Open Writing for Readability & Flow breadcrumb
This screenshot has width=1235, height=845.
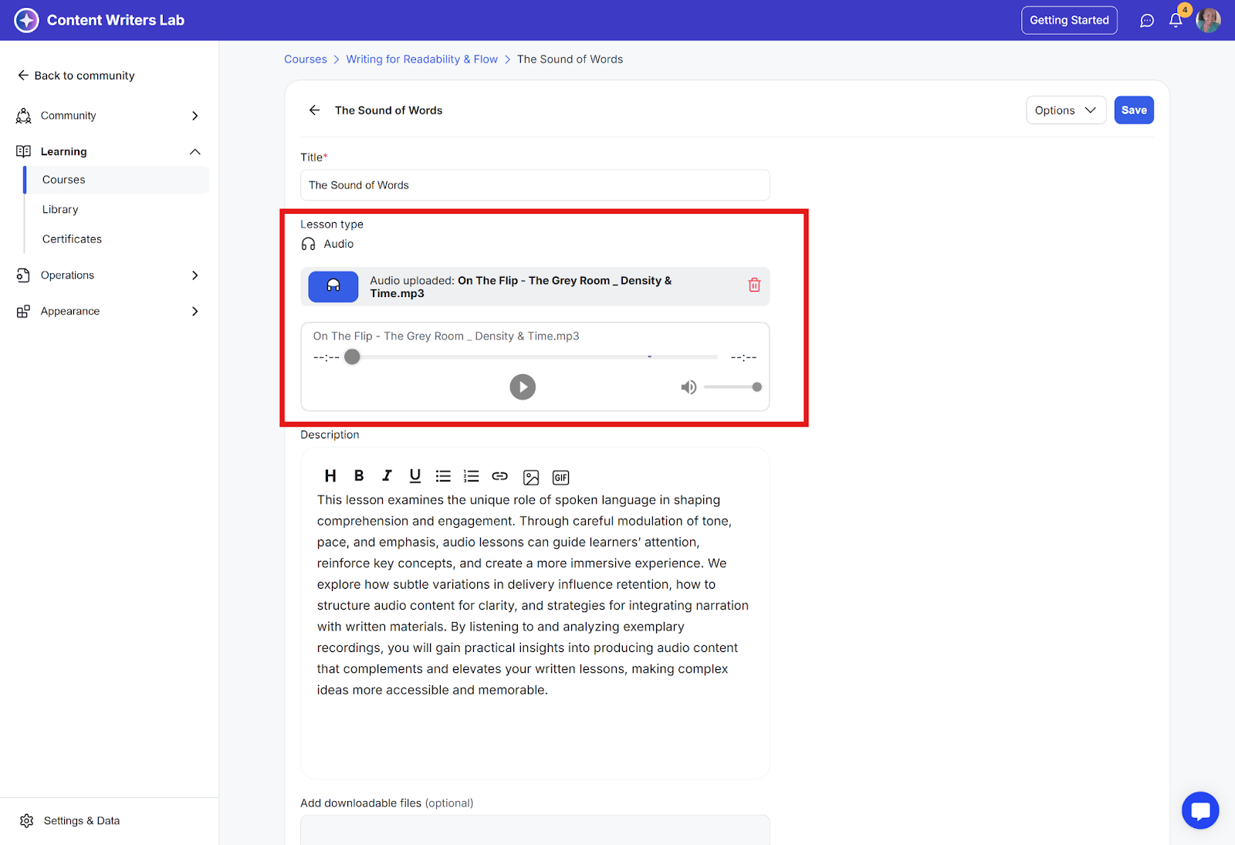(x=421, y=59)
